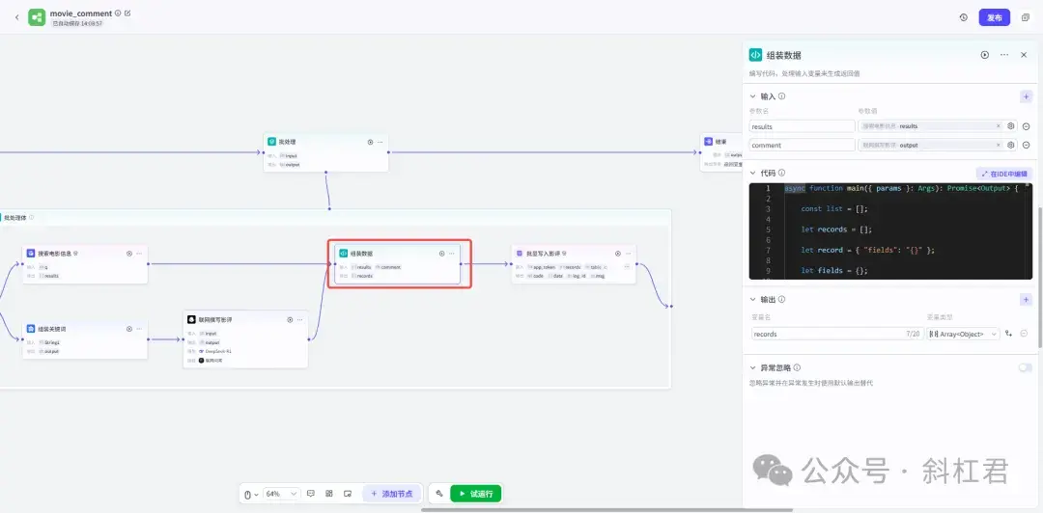Click the green movie_comment workflow icon
The height and width of the screenshot is (513, 1043).
point(37,17)
